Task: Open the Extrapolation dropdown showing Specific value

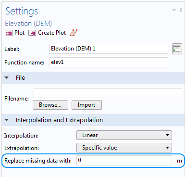Action: coord(124,148)
